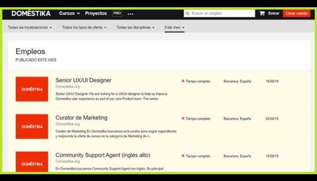The height and width of the screenshot is (181, 317).
Task: Click the Senior UX/UI Designer description text
Action: 111,96
